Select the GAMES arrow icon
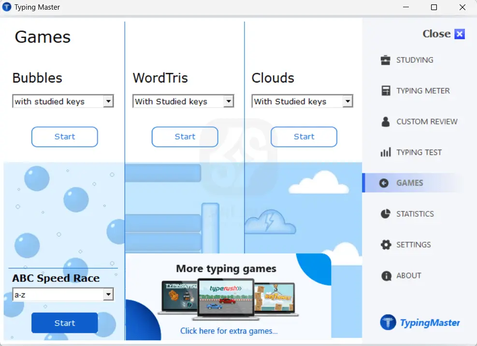Screen dimensions: 477x346 (x=385, y=183)
